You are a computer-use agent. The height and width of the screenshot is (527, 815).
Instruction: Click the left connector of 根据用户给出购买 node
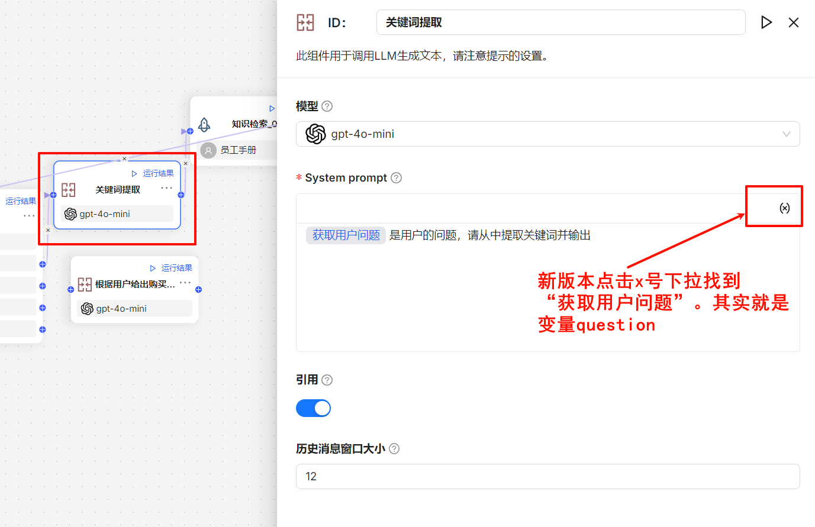click(70, 290)
